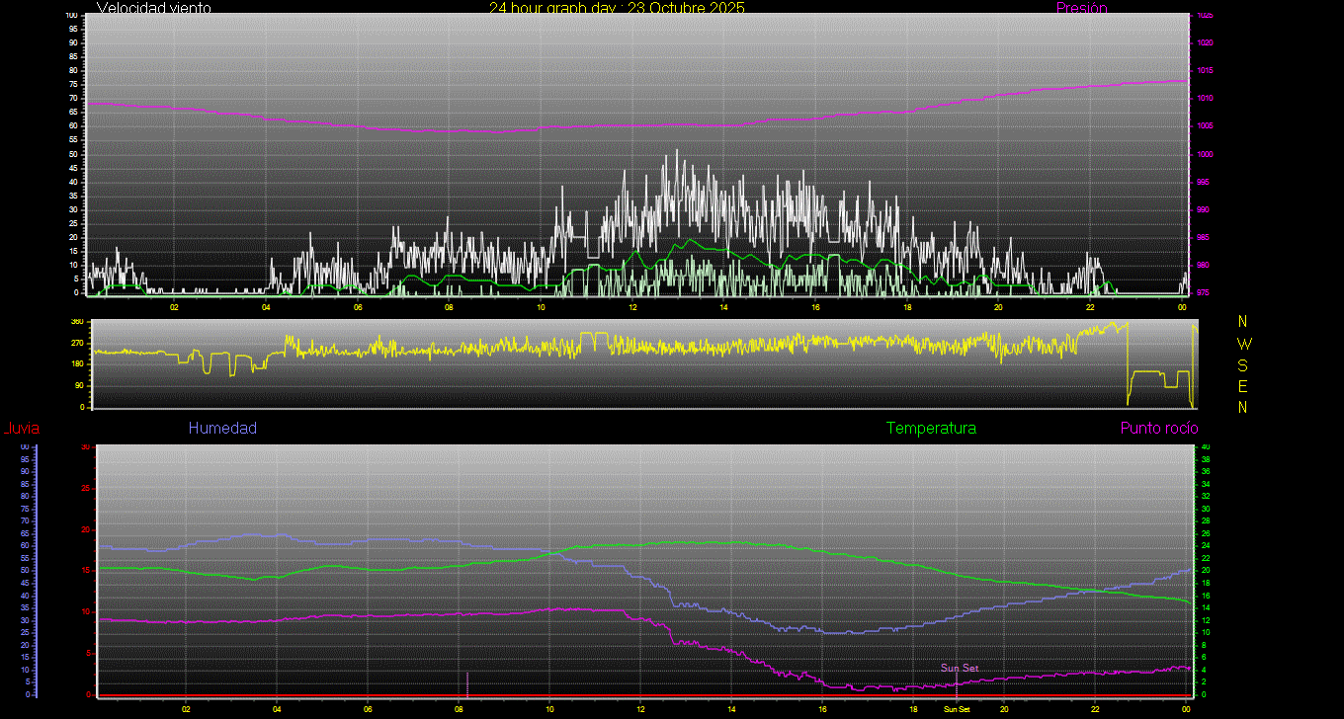Click the magenta "Presión" label
This screenshot has height=719, width=1344.
coord(1081,8)
